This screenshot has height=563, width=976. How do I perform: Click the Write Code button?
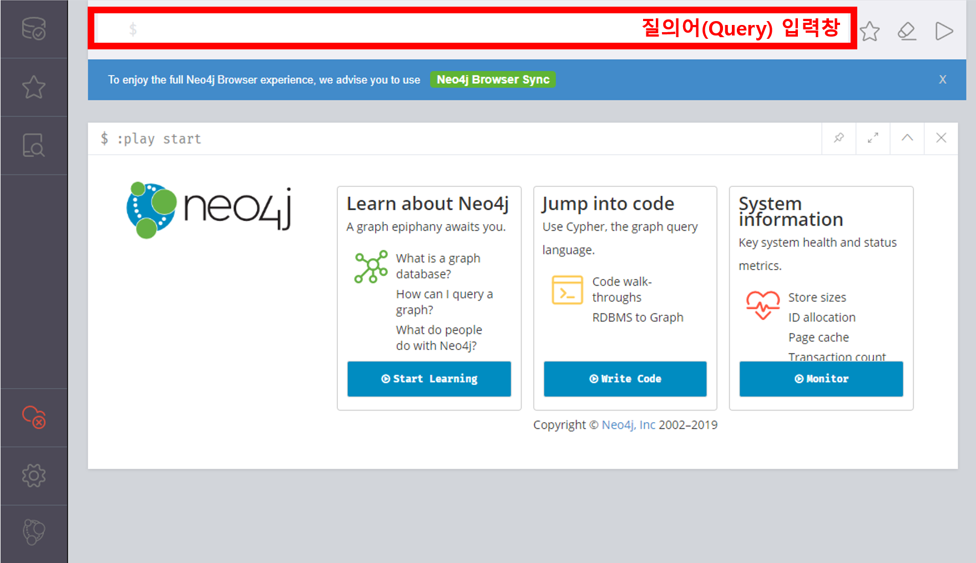[x=625, y=379]
